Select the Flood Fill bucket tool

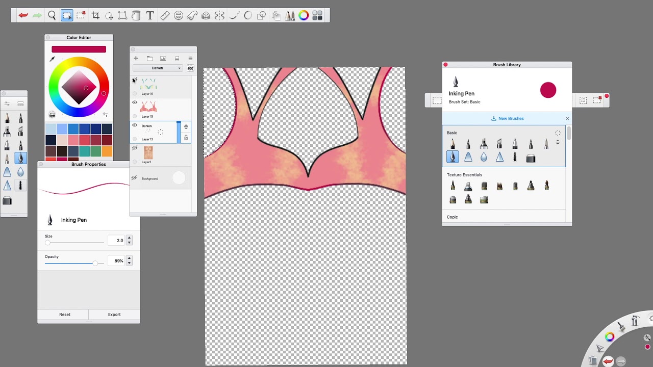click(136, 16)
